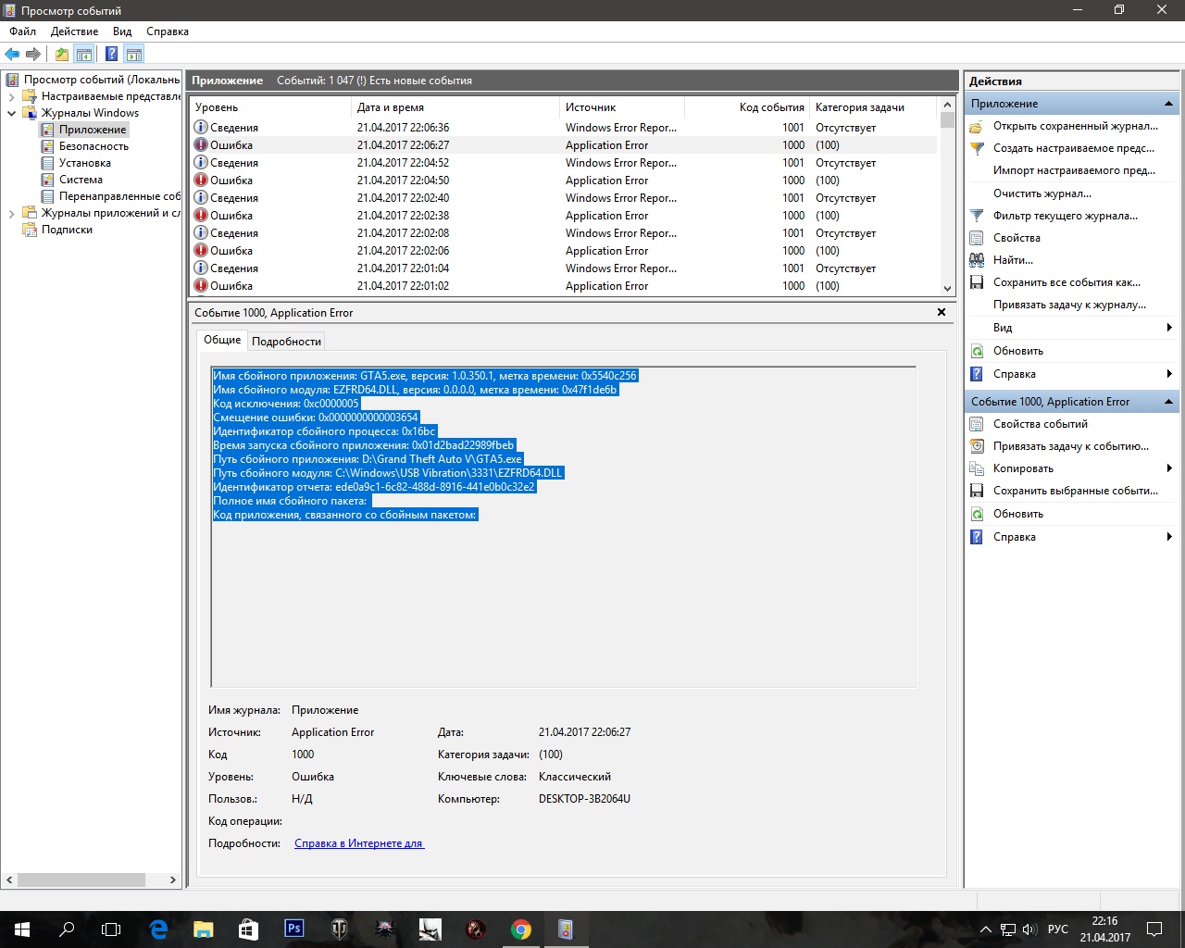Click the up-one-level folder toolbar icon
Screen dimensions: 1185x948
coord(62,54)
